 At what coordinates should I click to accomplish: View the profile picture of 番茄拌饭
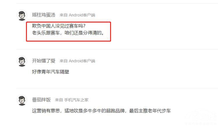[x=22, y=100]
